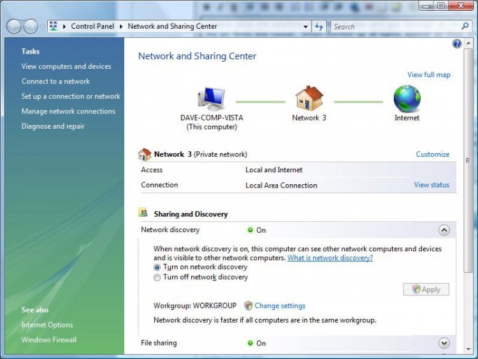Expand the File sharing section

(x=444, y=343)
